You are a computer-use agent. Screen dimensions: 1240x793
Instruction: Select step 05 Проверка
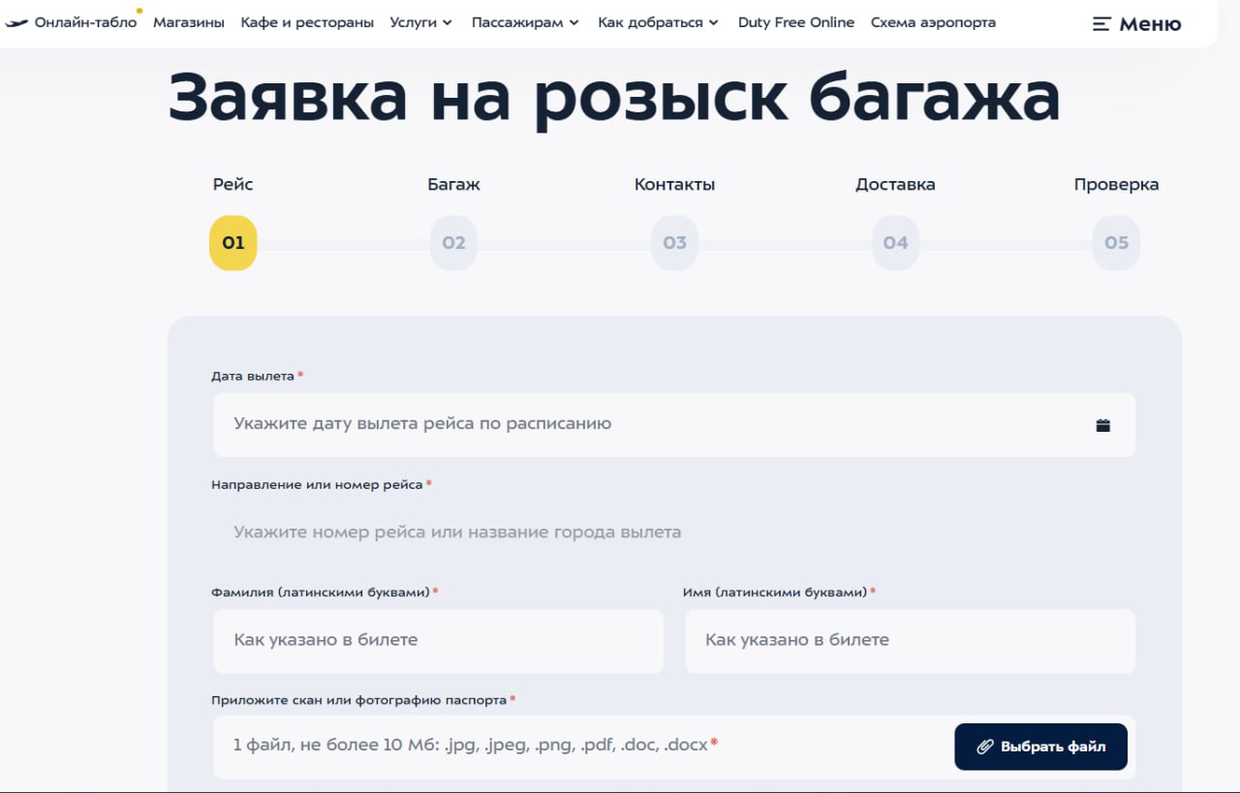(x=1117, y=243)
